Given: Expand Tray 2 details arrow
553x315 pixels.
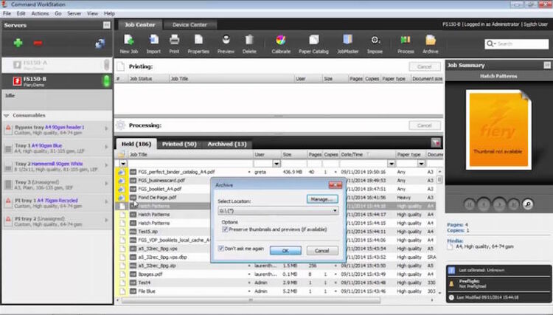Looking at the screenshot, I should (x=106, y=165).
